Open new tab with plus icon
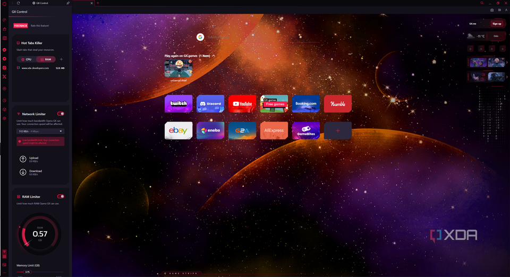This screenshot has width=510, height=277. 98,3
